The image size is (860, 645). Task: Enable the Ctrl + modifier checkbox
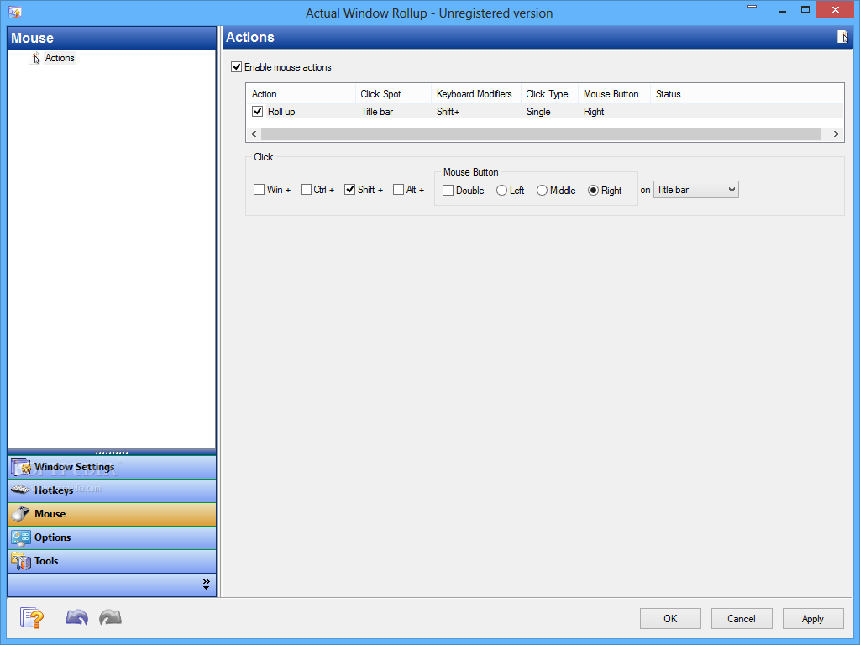click(306, 190)
